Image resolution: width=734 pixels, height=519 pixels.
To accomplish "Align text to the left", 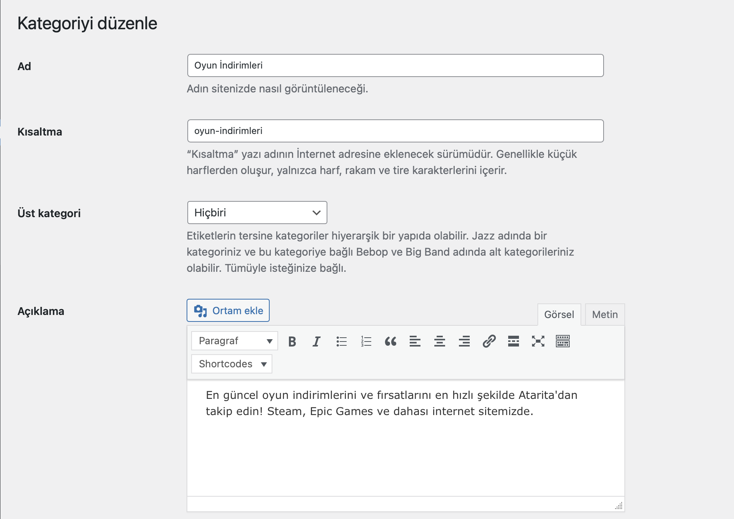I will (415, 341).
